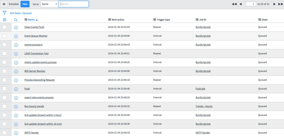The image size is (284, 136).
Task: Open MID Server Monitor record link
Action: coord(35,71)
